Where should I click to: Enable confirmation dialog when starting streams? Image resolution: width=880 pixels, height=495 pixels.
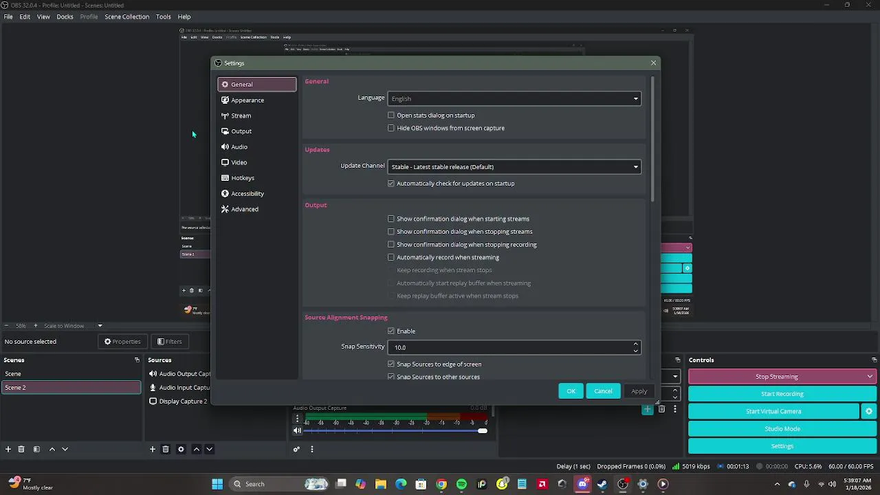pyautogui.click(x=391, y=219)
